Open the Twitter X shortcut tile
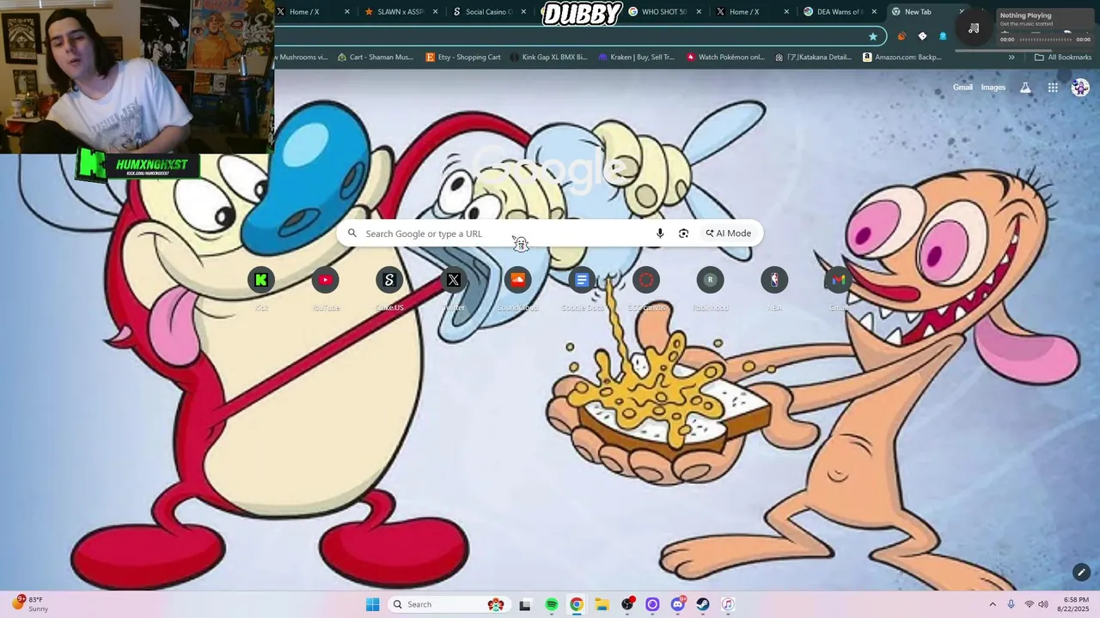 pos(454,280)
